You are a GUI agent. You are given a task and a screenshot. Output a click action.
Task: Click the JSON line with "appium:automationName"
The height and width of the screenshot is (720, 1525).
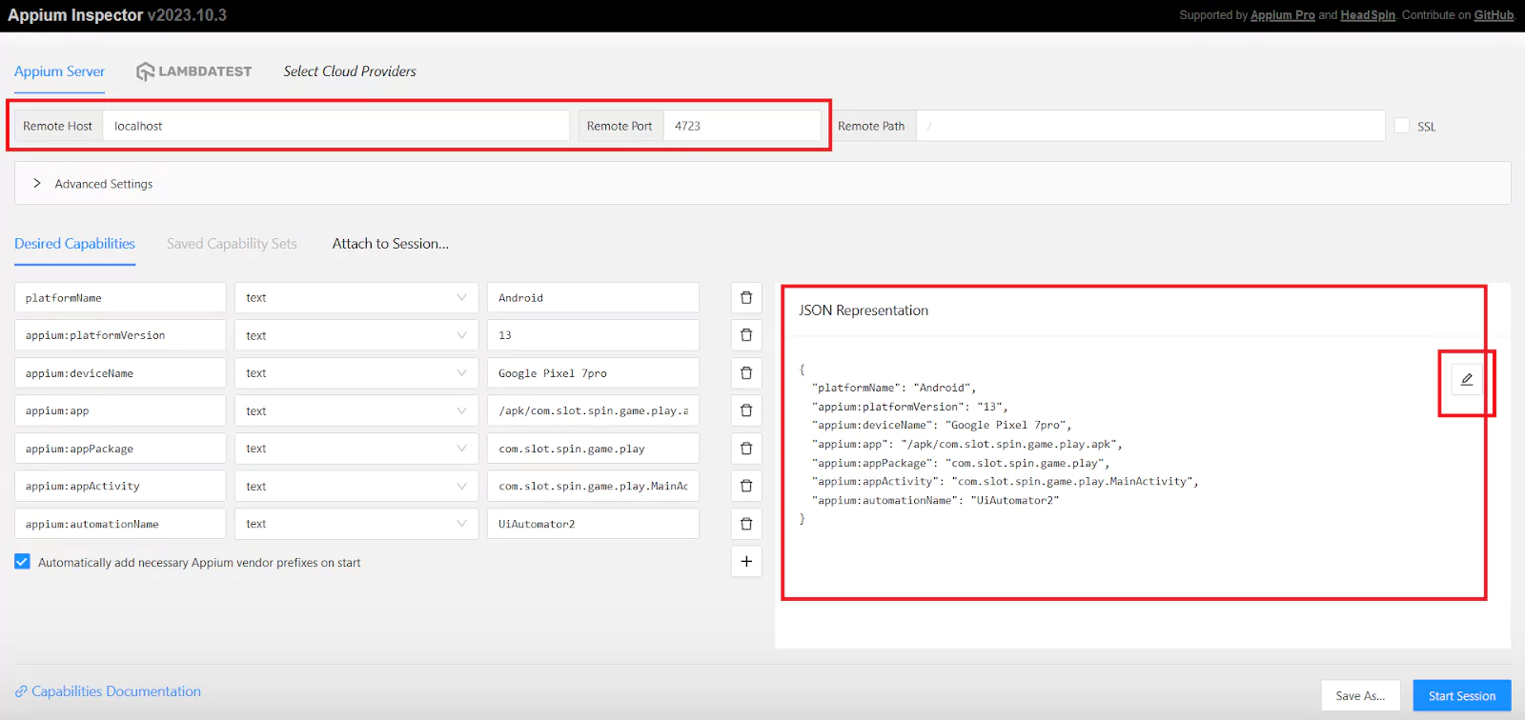pos(935,500)
